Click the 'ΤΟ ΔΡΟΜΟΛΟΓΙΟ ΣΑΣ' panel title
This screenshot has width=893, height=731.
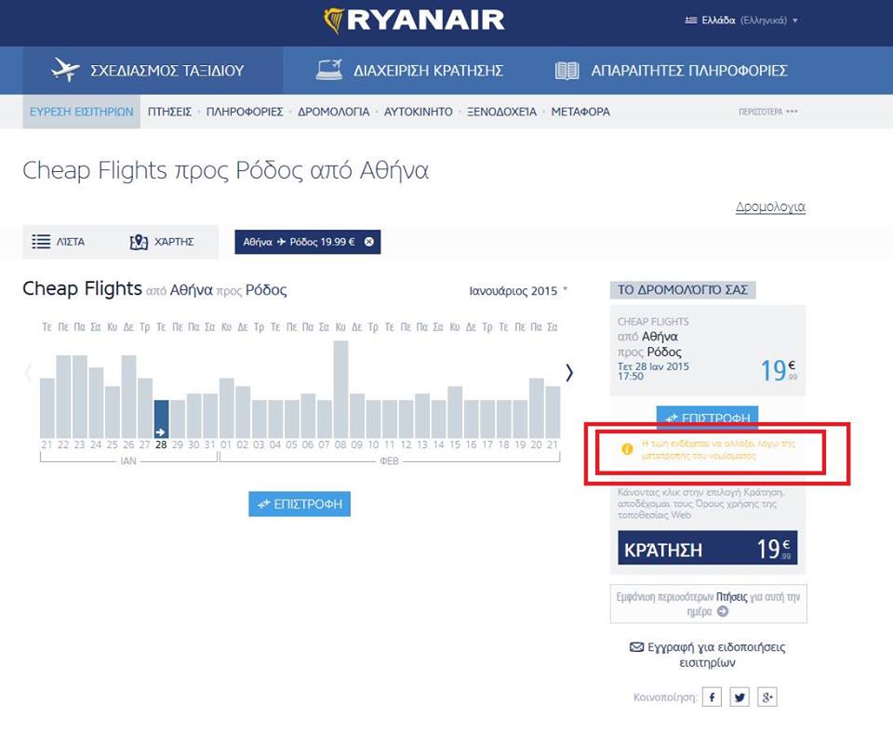click(x=683, y=290)
